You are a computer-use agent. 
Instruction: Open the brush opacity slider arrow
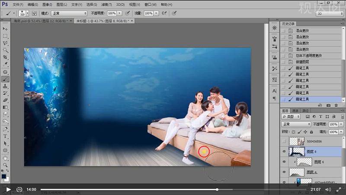[x=119, y=13]
